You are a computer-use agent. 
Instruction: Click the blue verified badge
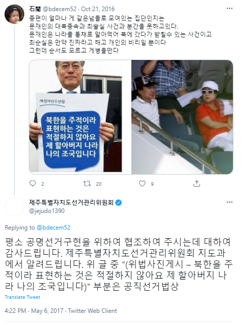click(119, 202)
